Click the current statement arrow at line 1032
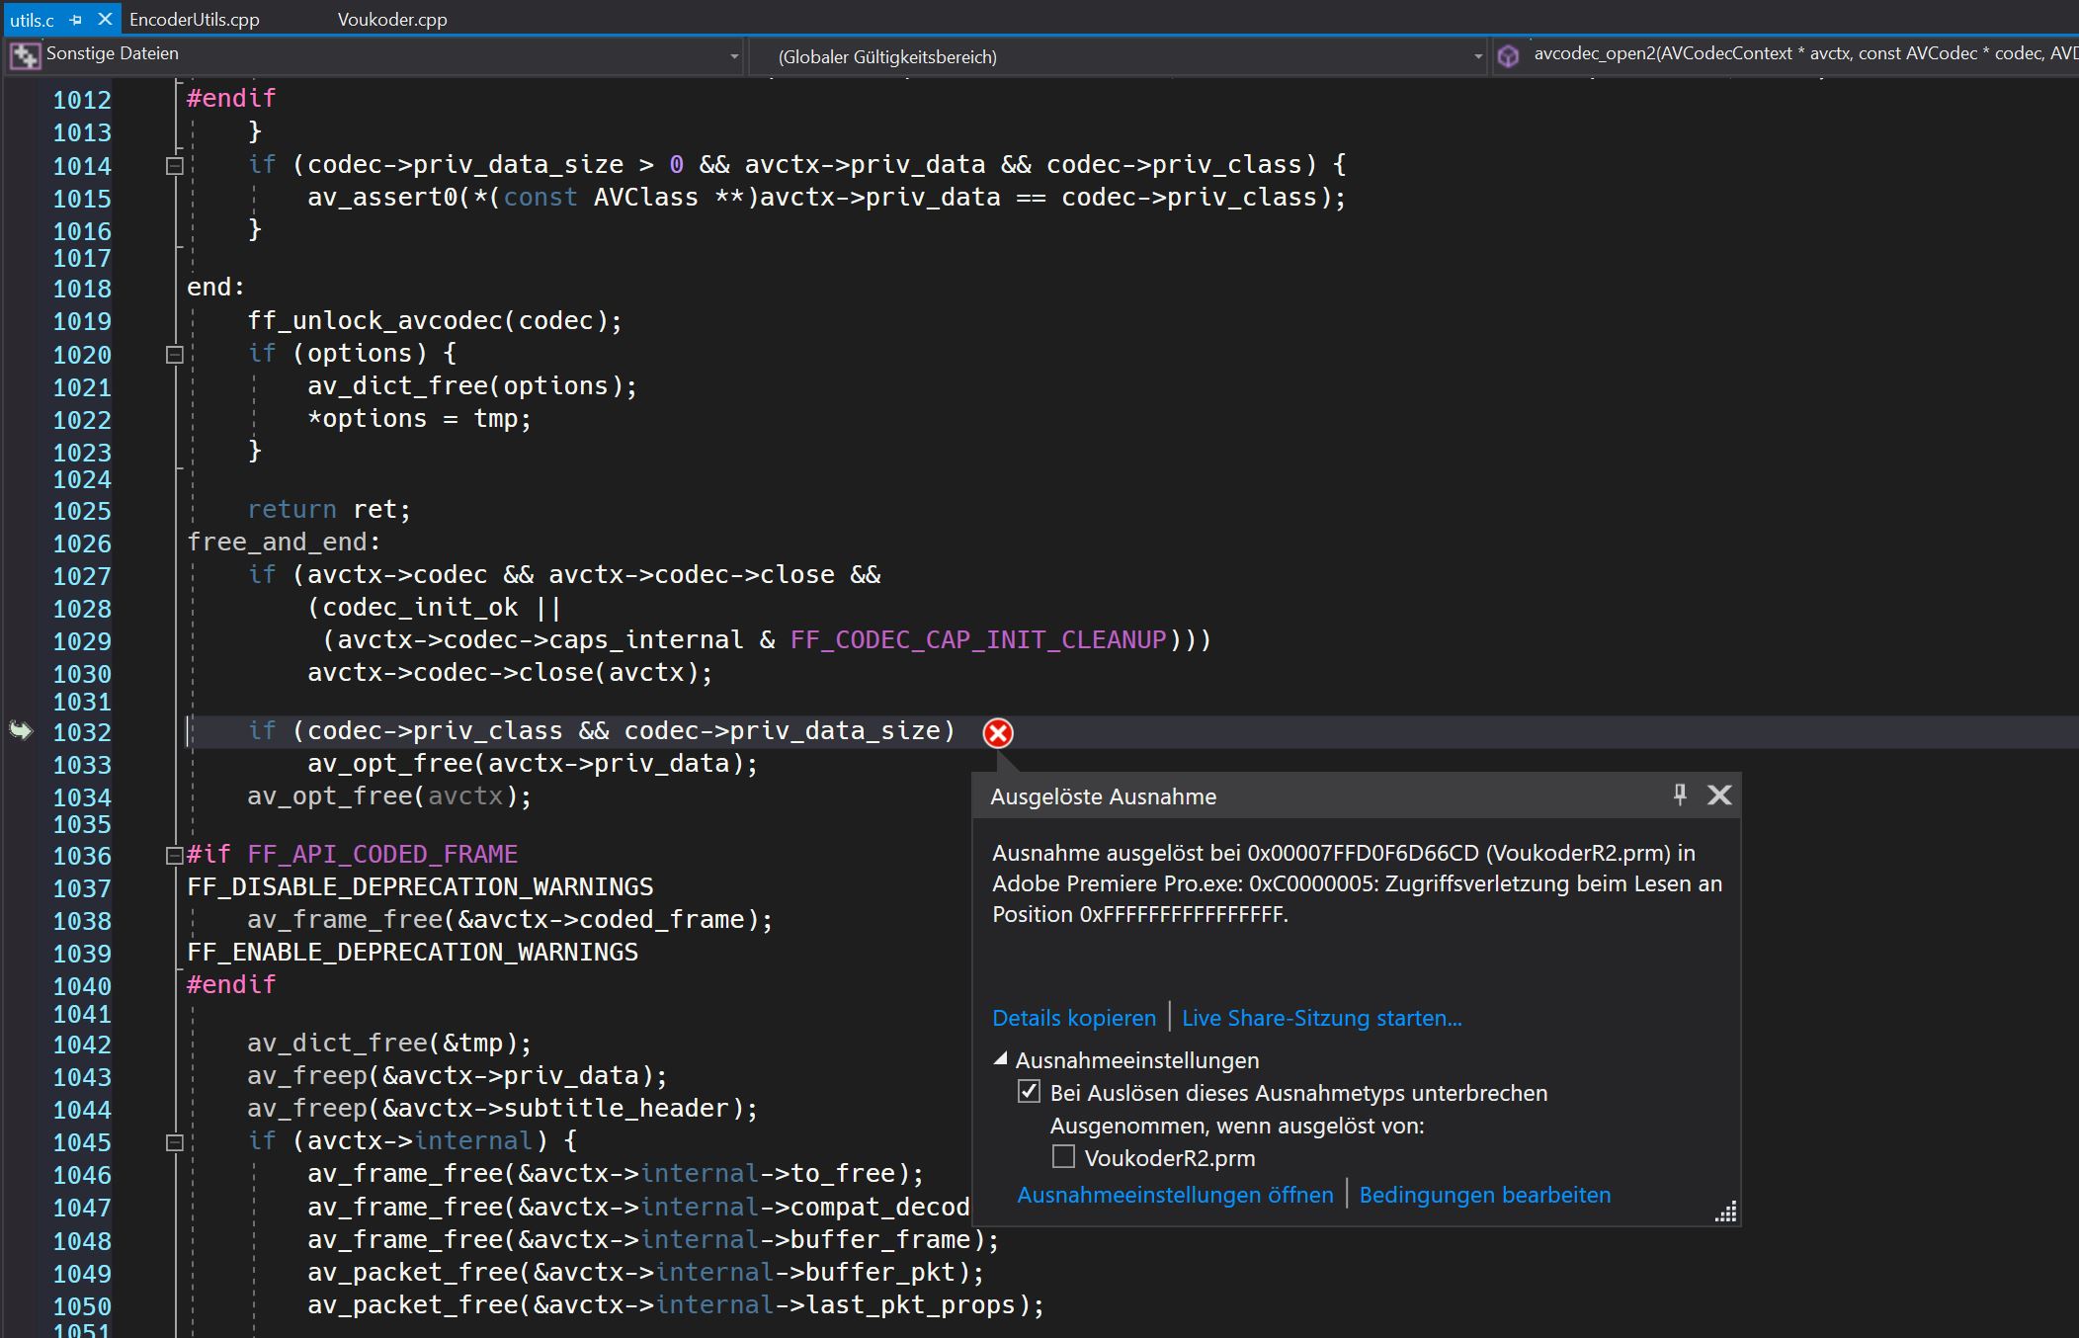Viewport: 2079px width, 1338px height. coord(21,730)
